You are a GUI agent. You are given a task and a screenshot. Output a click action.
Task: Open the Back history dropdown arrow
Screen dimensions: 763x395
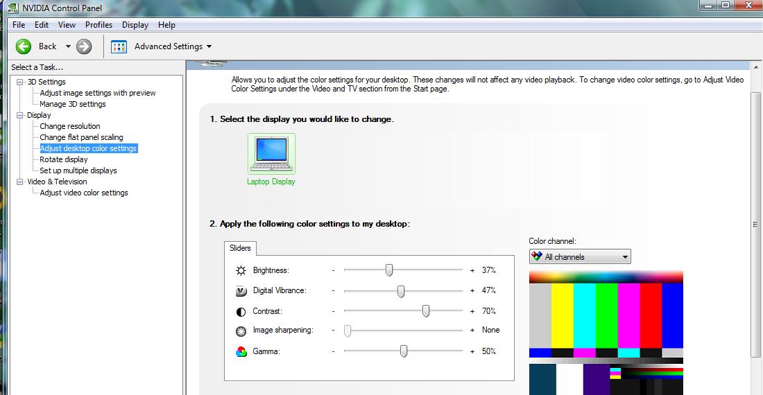pos(68,46)
